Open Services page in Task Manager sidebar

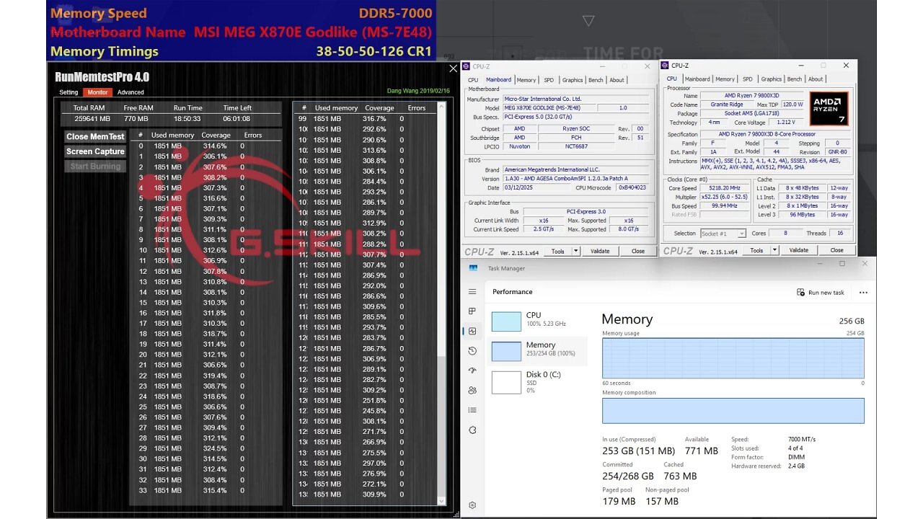pyautogui.click(x=472, y=430)
